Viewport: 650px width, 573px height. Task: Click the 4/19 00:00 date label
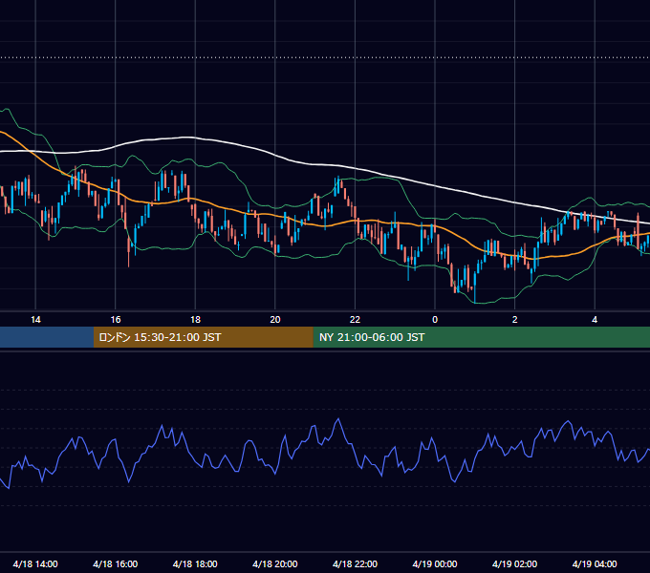(435, 563)
